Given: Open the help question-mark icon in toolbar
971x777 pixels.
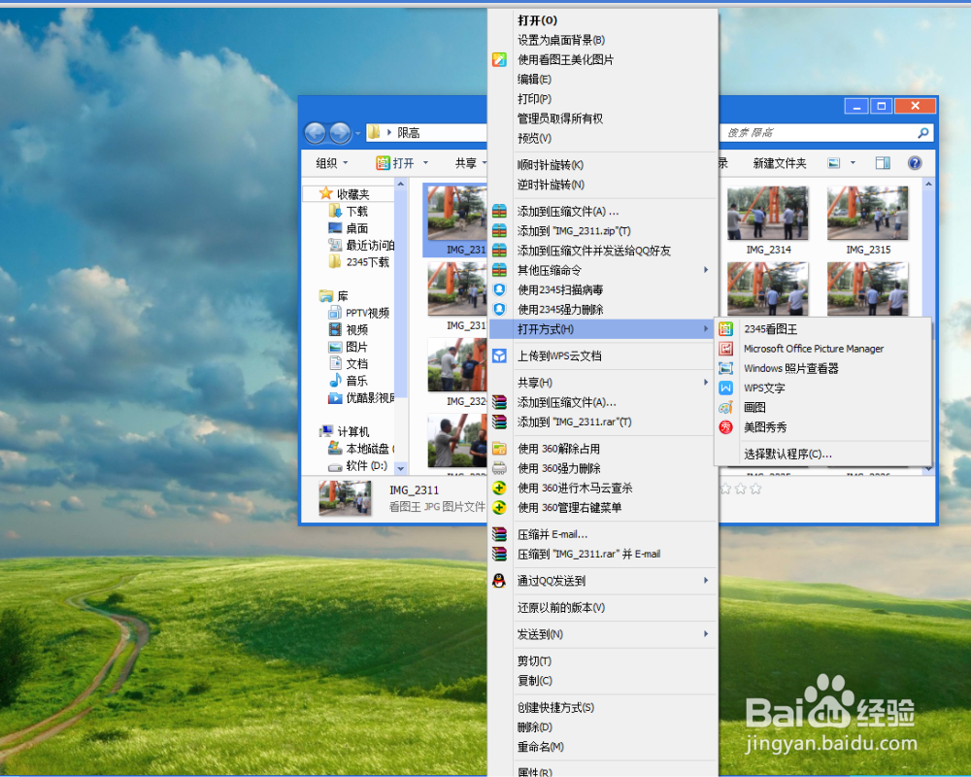Looking at the screenshot, I should (x=915, y=163).
